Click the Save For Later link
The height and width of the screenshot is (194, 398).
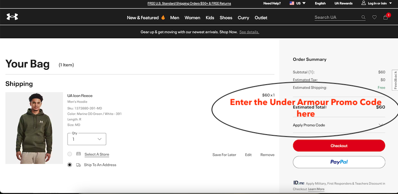pos(224,155)
